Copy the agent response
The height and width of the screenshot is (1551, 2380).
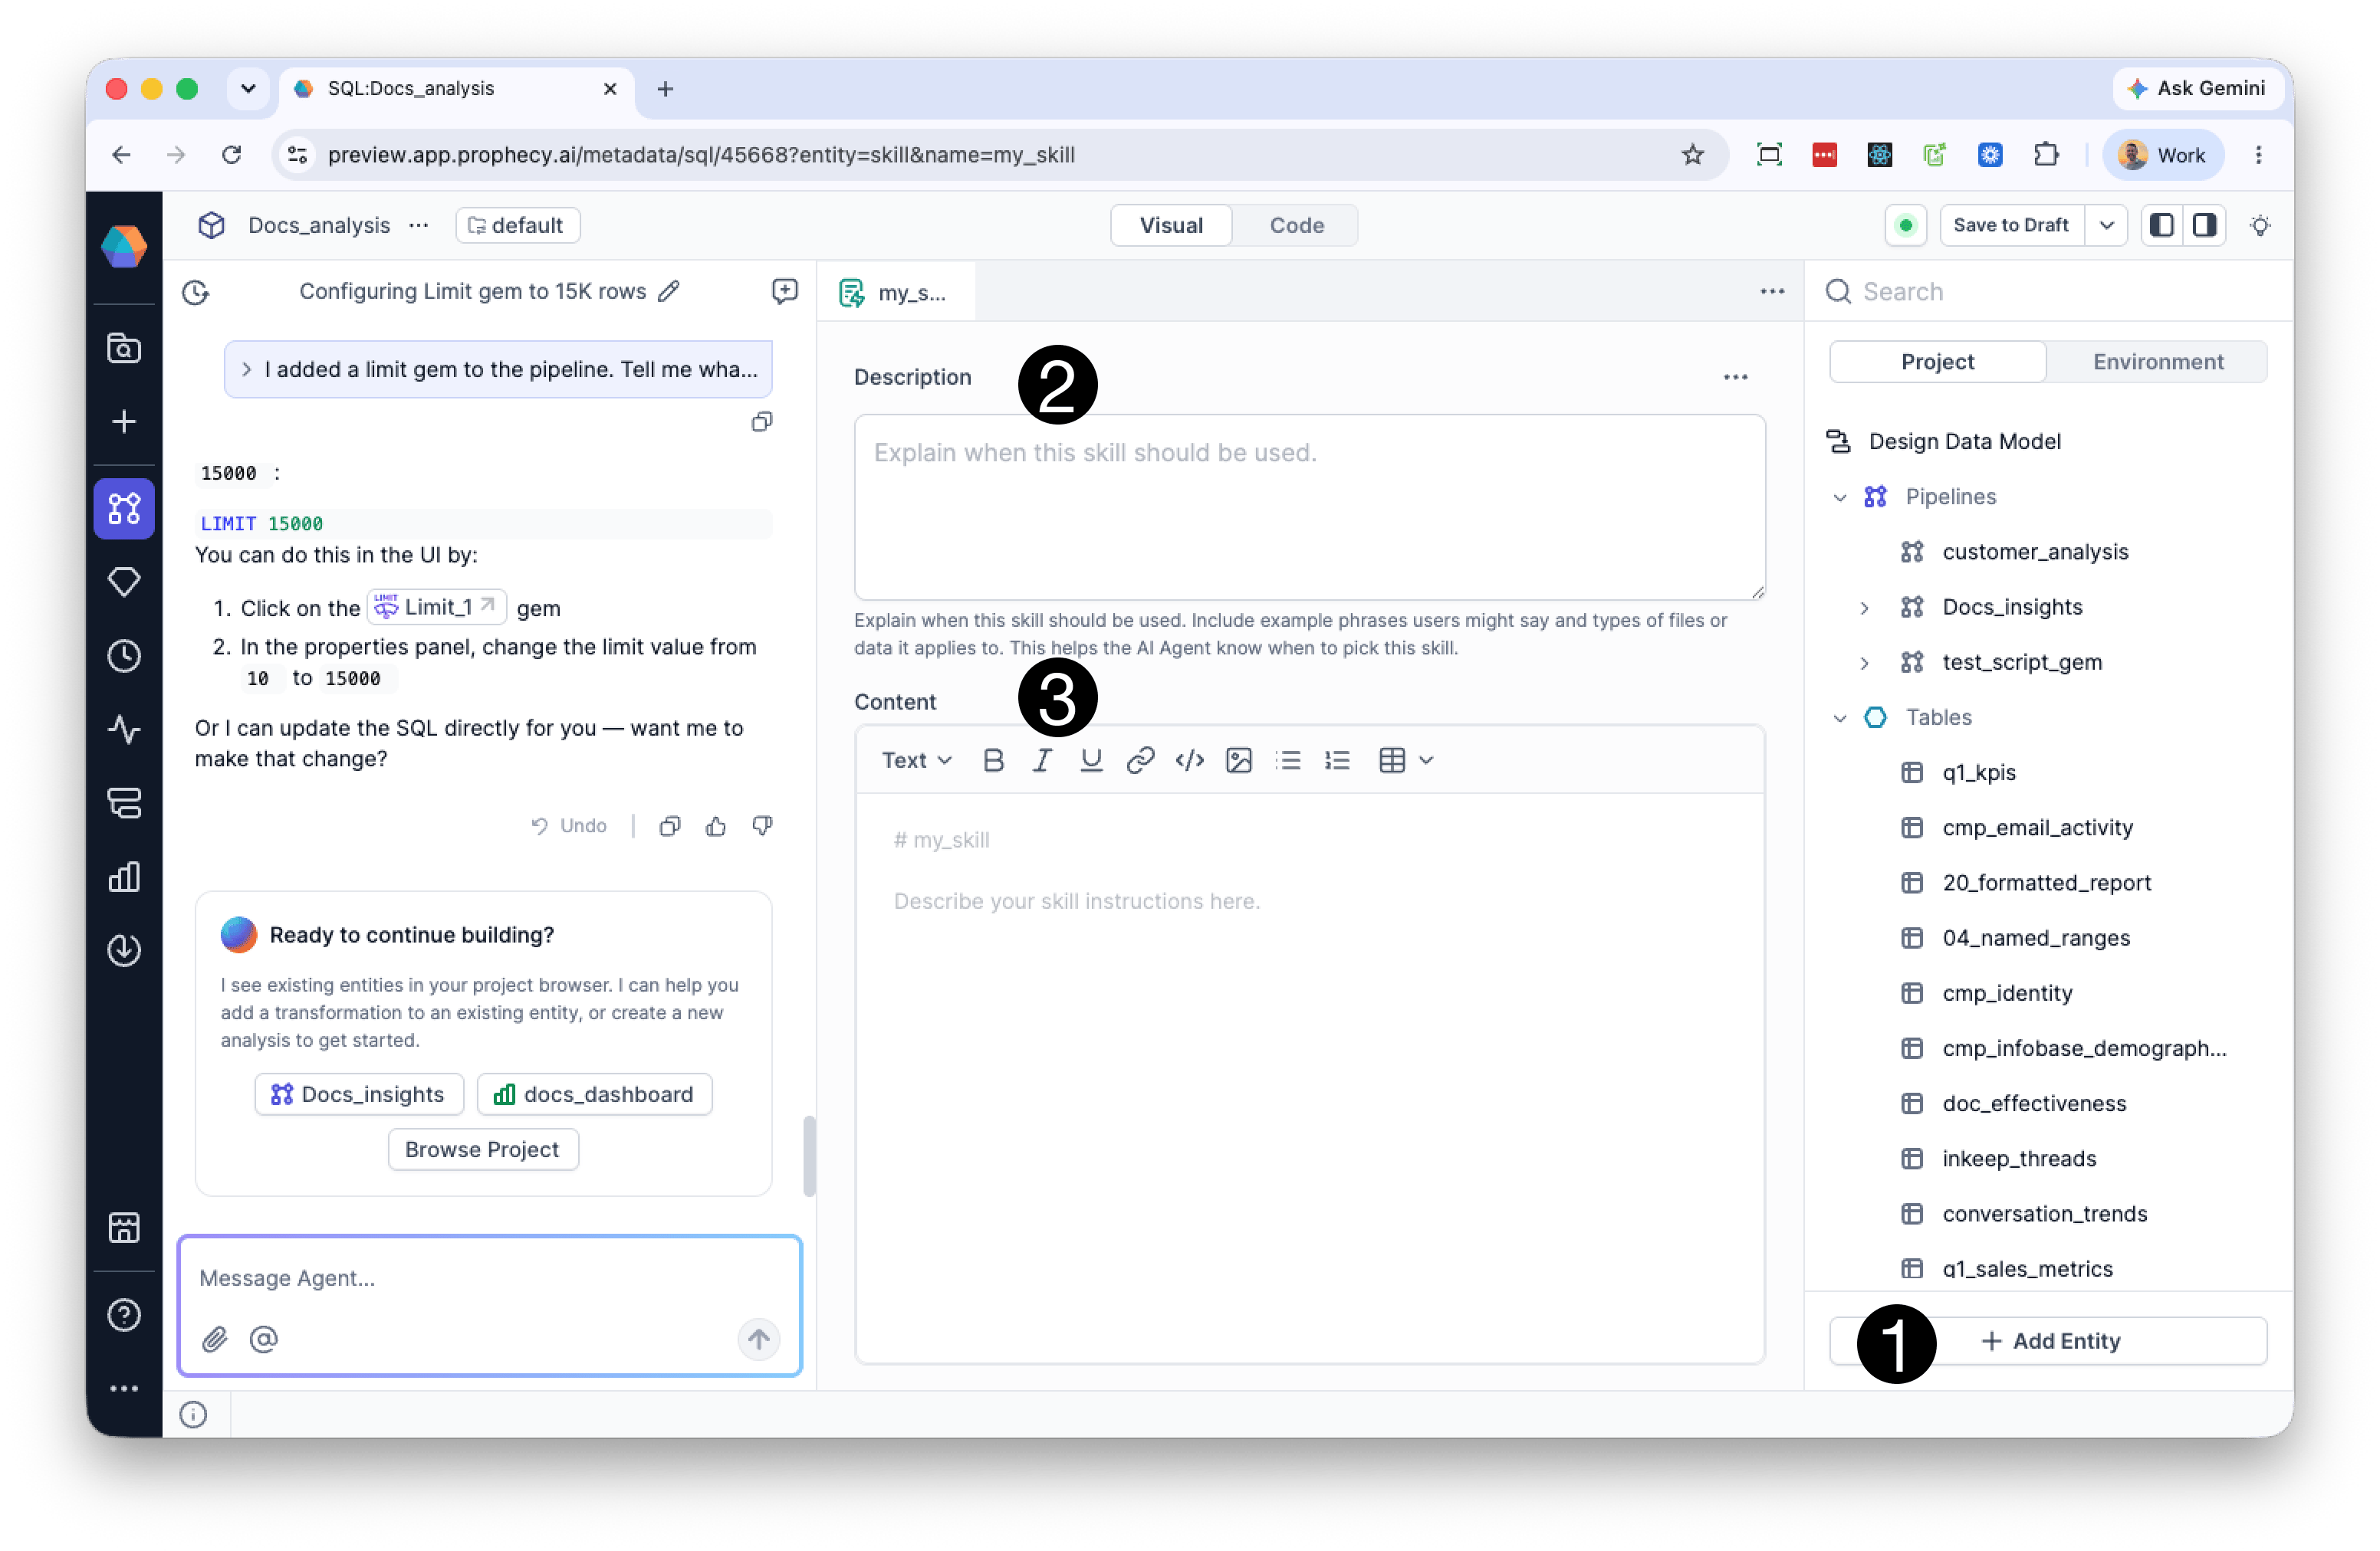(x=670, y=825)
